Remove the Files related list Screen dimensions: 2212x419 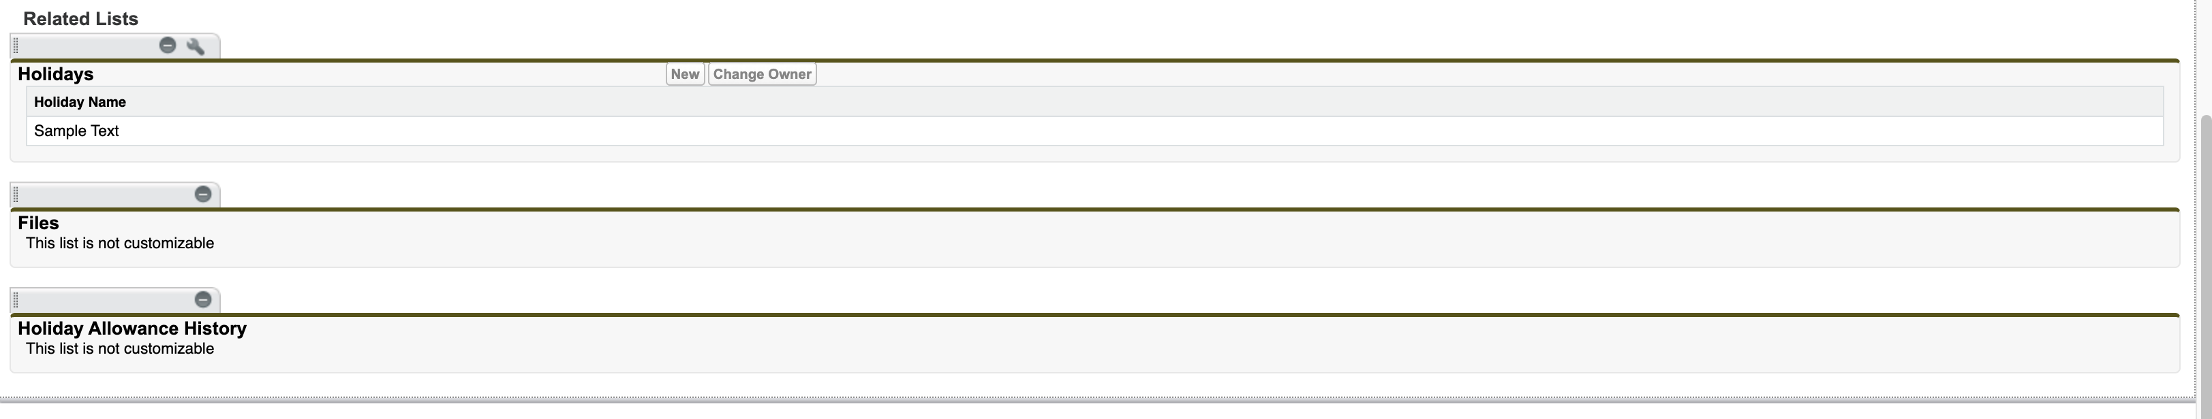pos(202,195)
